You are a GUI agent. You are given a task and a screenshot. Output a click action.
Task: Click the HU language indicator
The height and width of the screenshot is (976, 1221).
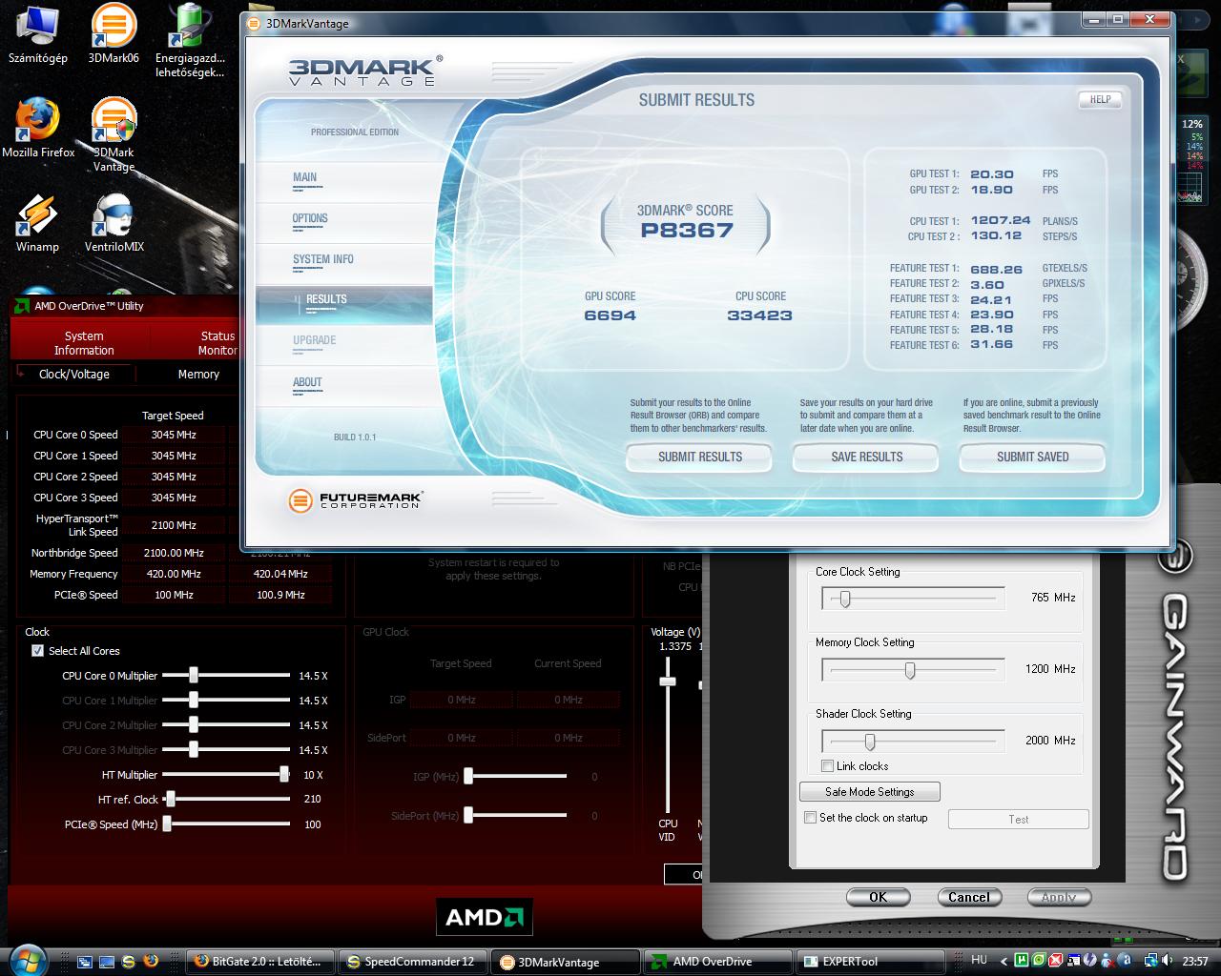coord(980,961)
